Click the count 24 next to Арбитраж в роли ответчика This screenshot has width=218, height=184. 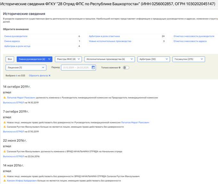click(163, 36)
